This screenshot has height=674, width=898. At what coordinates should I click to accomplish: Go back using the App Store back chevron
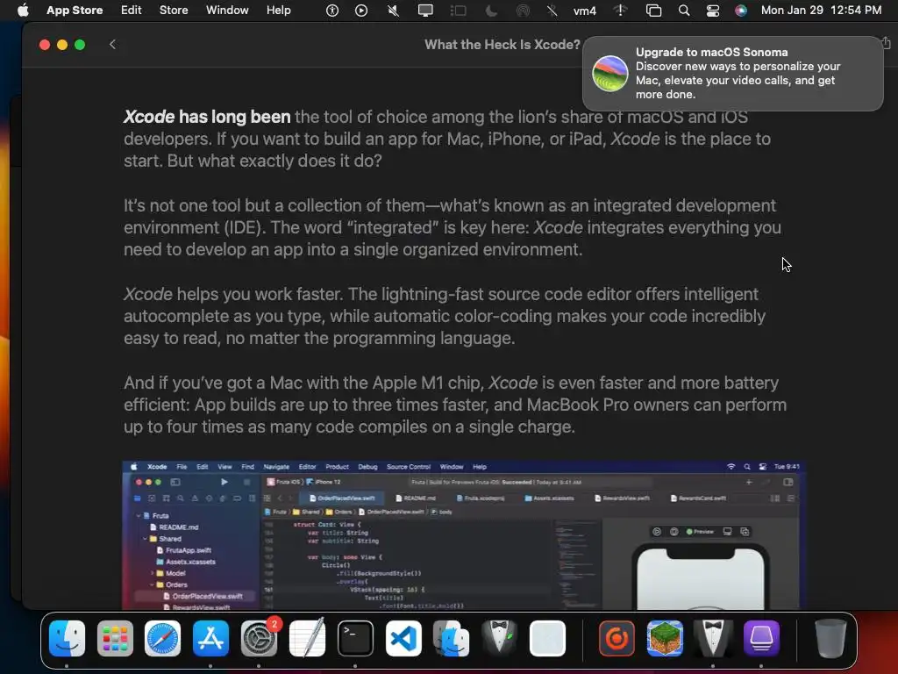point(112,44)
